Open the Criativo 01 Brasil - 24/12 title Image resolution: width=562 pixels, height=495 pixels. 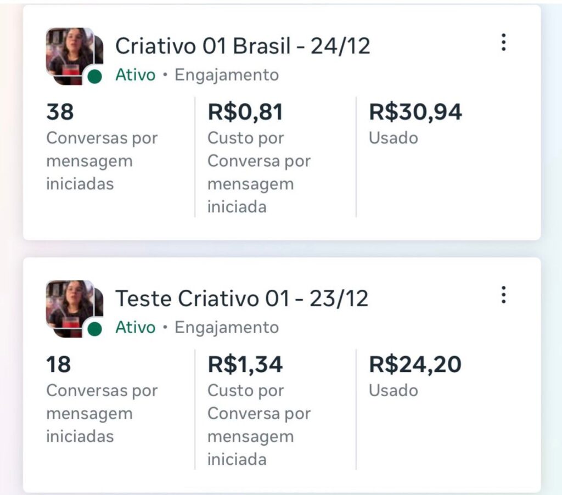pos(242,47)
